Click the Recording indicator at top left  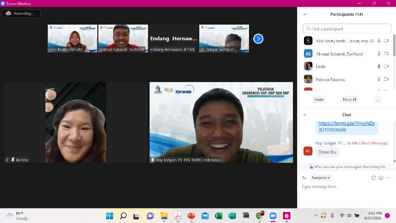click(21, 13)
